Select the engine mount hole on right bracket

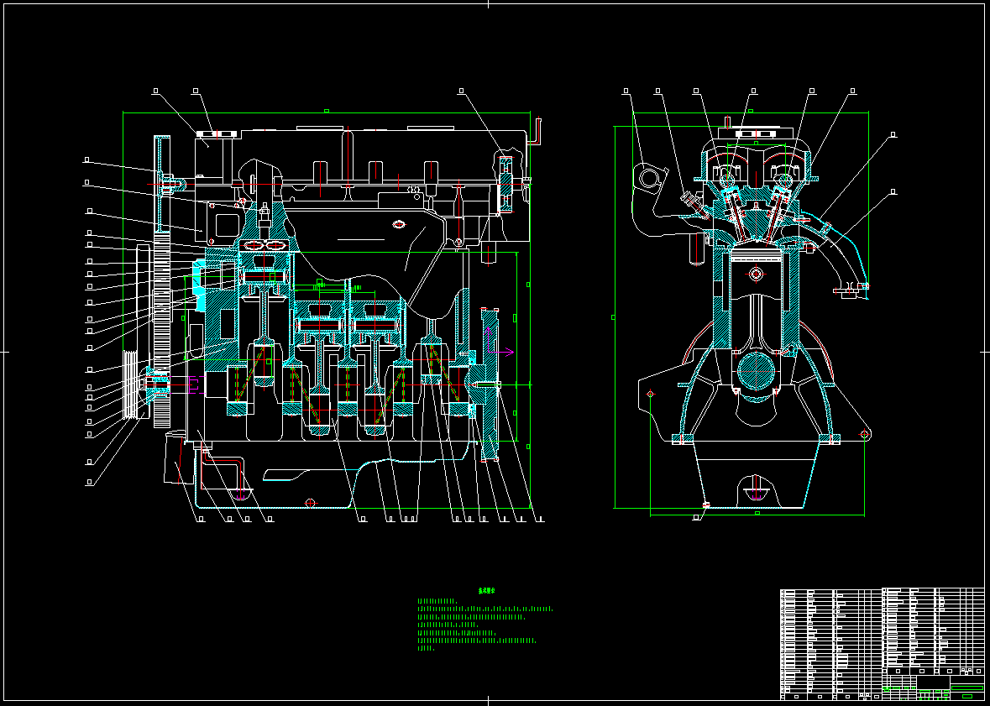(864, 435)
